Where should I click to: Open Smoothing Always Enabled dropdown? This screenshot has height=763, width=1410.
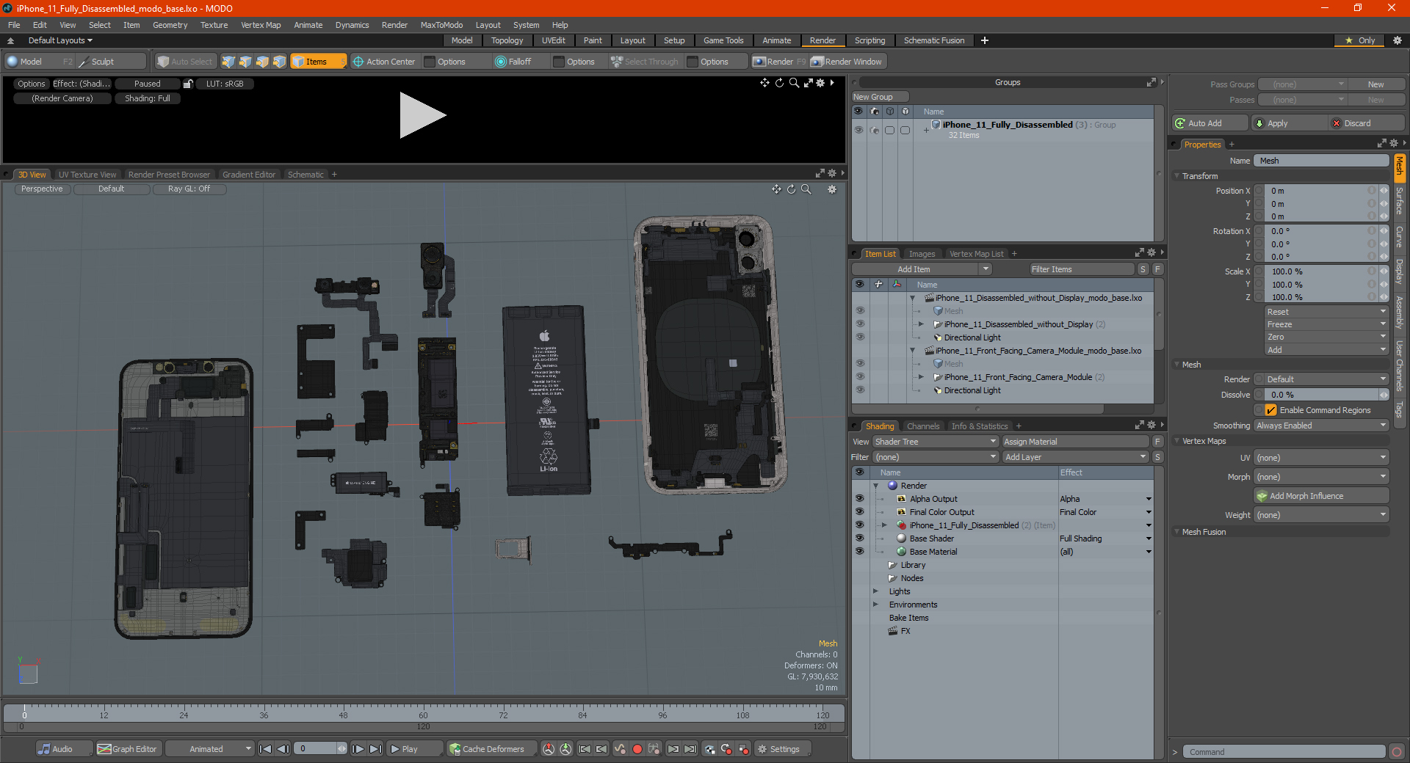click(x=1321, y=426)
